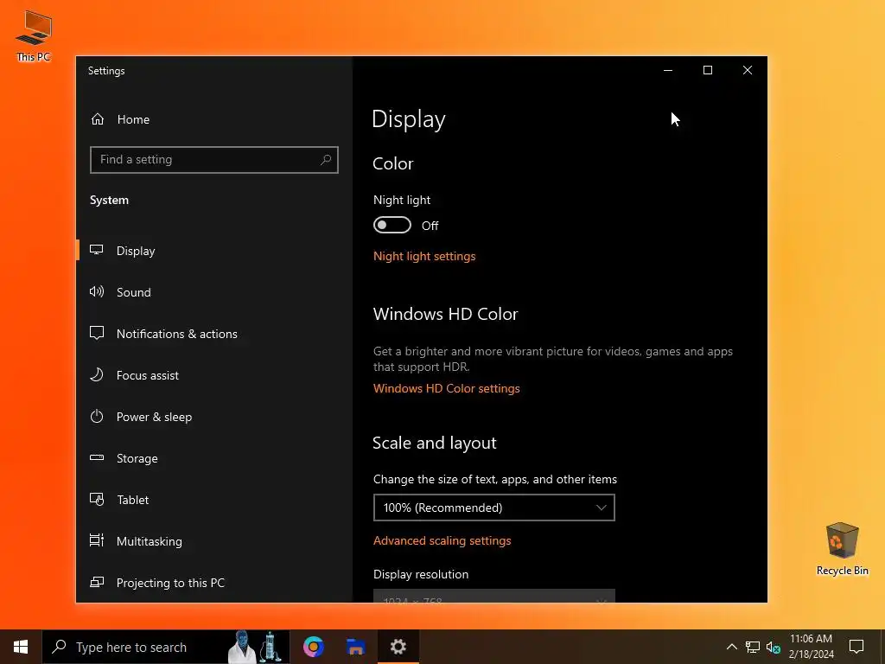Select the Display monitor icon in sidebar
The image size is (885, 664).
pyautogui.click(x=97, y=250)
